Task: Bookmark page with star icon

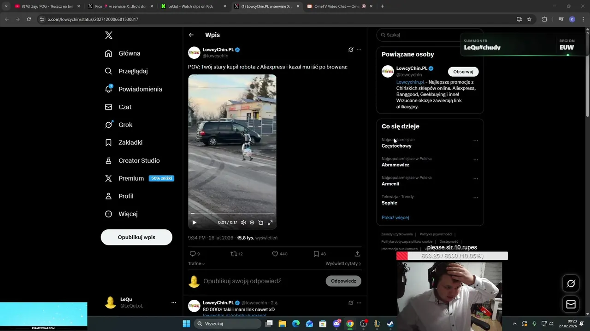Action: 529,19
